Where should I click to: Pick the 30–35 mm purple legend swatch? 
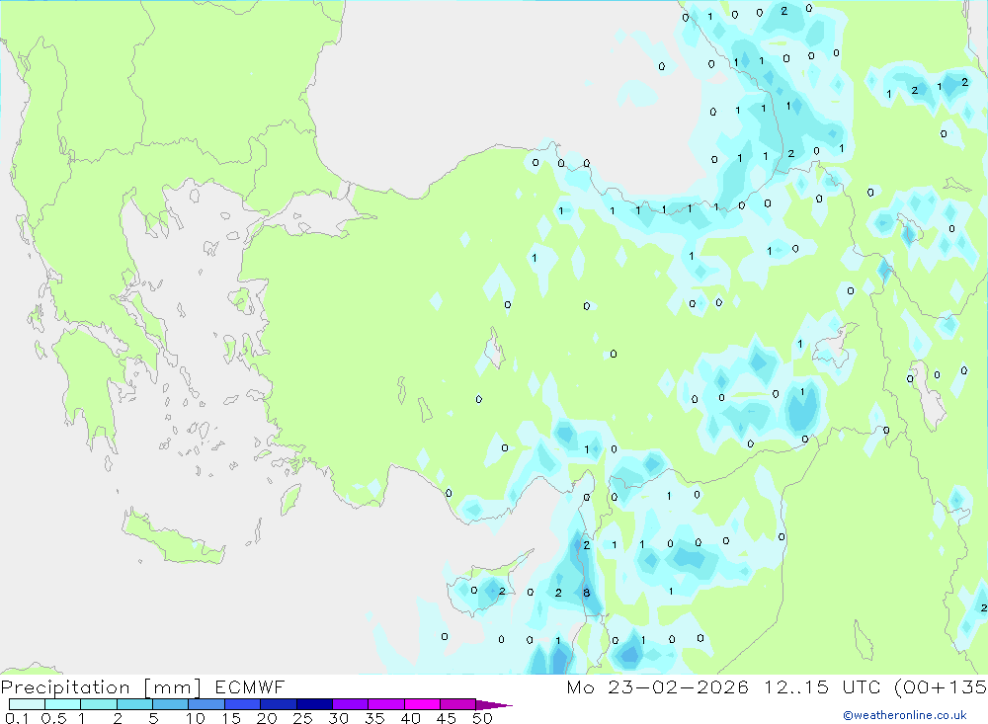pos(351,704)
